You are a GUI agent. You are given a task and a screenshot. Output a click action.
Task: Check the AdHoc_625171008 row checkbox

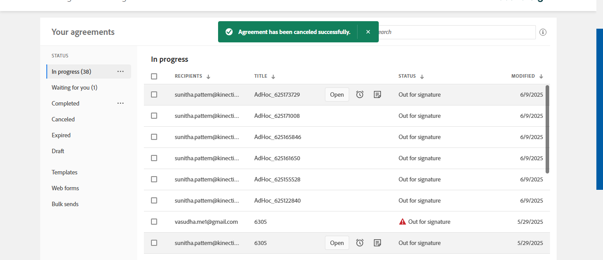154,116
